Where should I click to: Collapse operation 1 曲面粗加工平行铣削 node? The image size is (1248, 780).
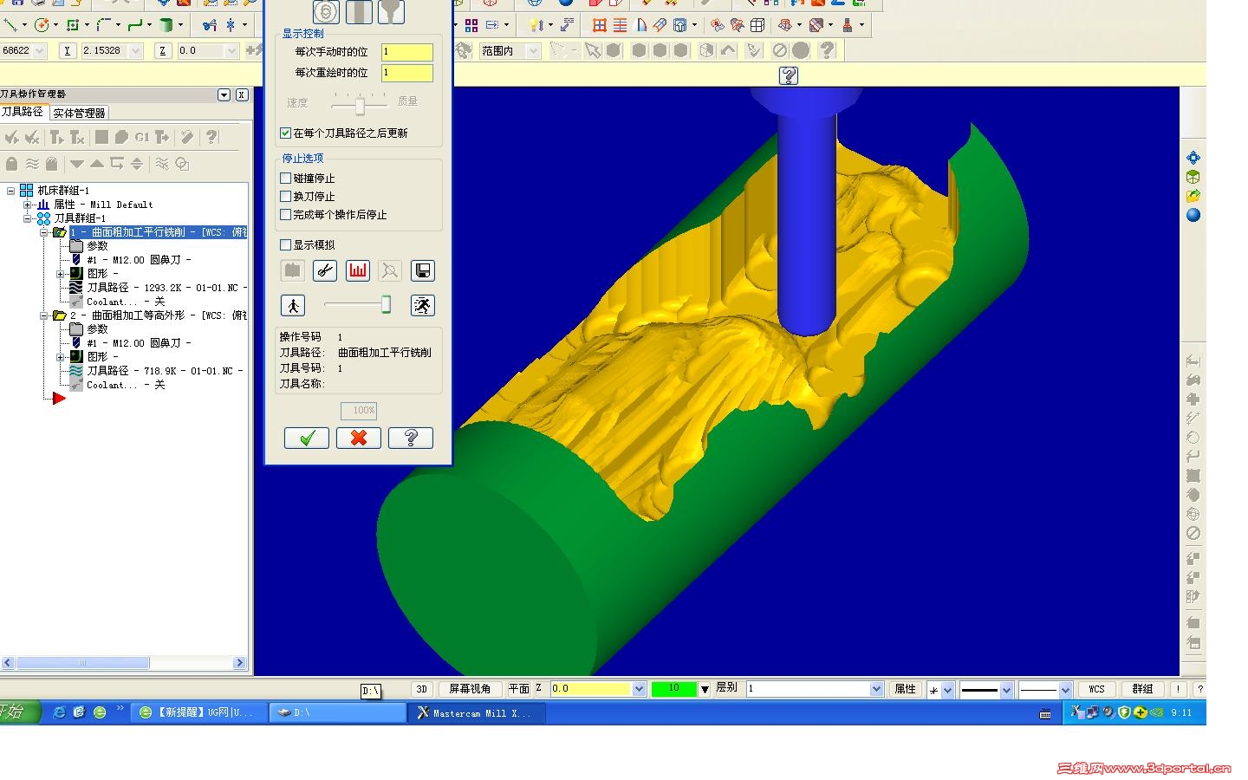click(44, 232)
